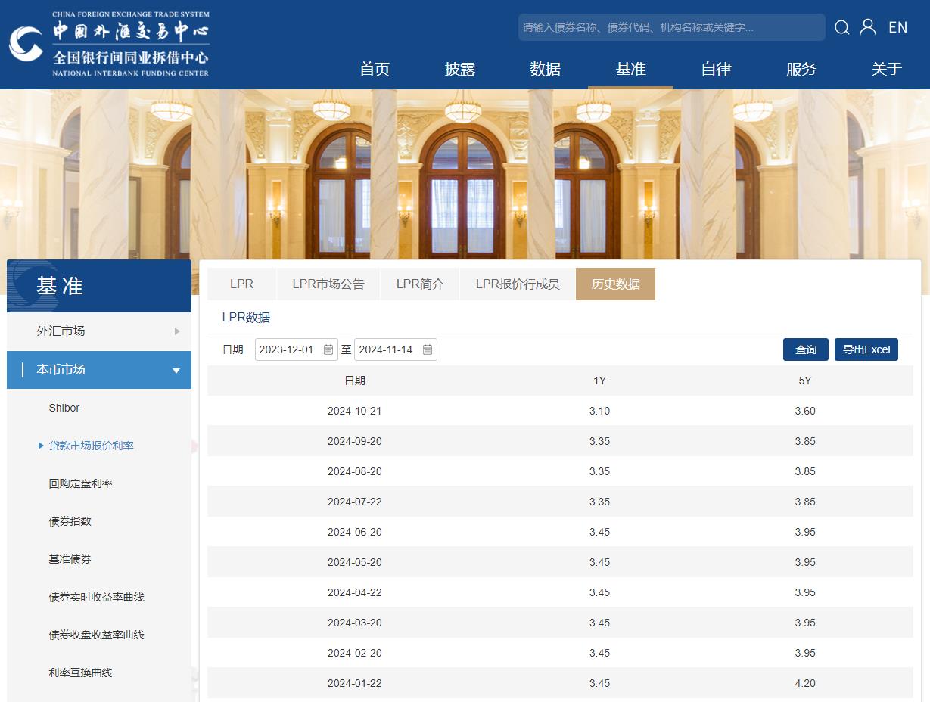The image size is (930, 702).
Task: Open the user account icon
Action: pyautogui.click(x=868, y=28)
